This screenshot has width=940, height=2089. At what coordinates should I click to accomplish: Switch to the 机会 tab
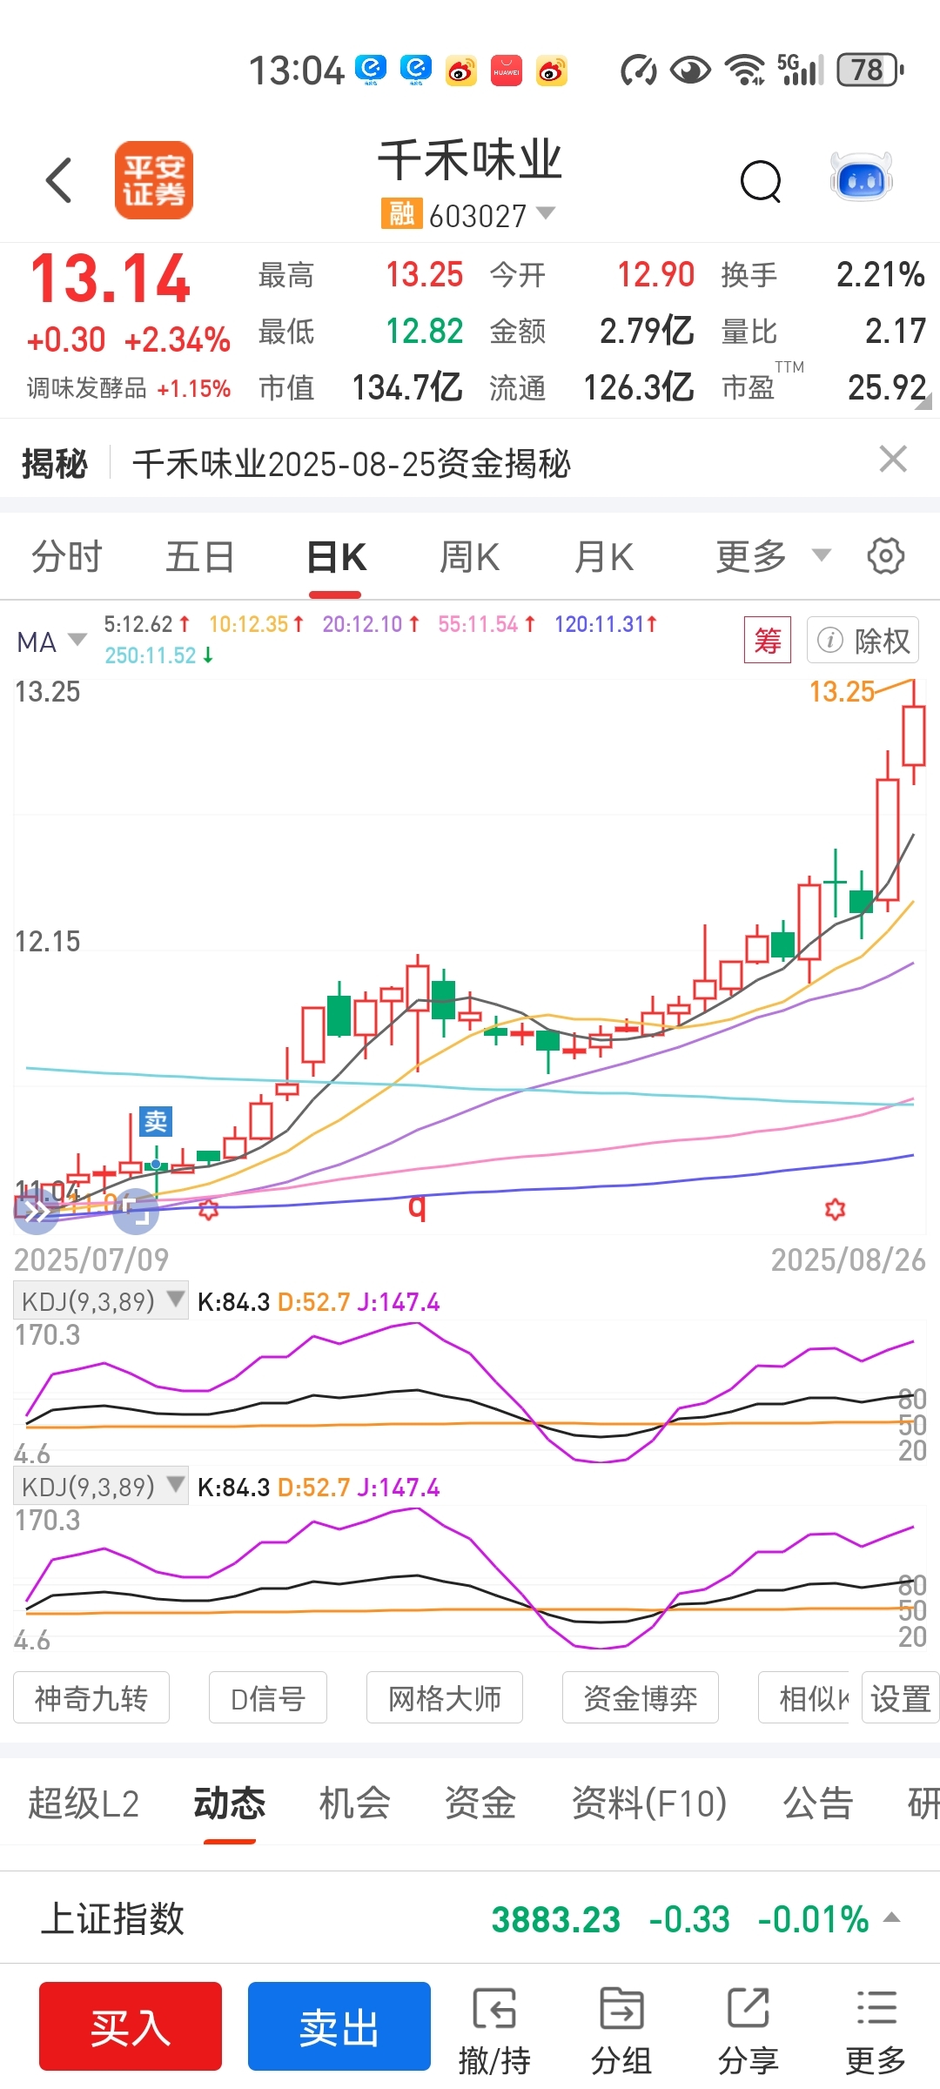point(354,1804)
